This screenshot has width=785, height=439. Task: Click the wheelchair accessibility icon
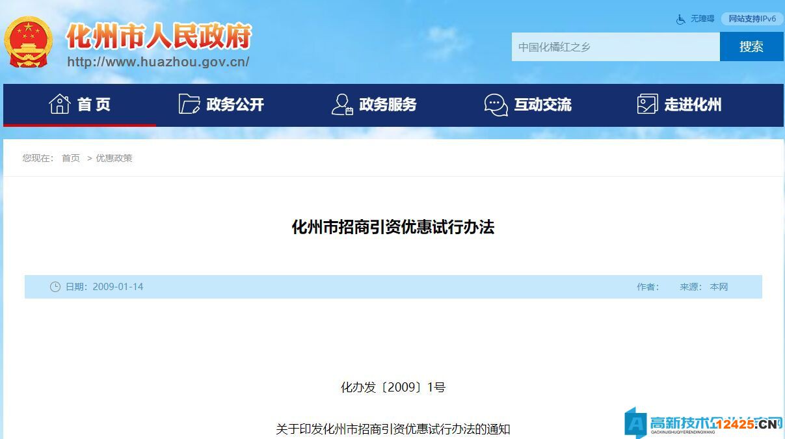tap(681, 19)
